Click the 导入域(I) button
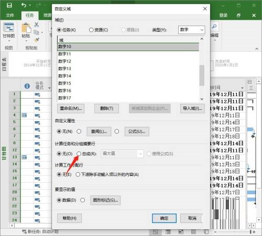Image resolution: width=262 pixels, height=236 pixels. click(192, 109)
